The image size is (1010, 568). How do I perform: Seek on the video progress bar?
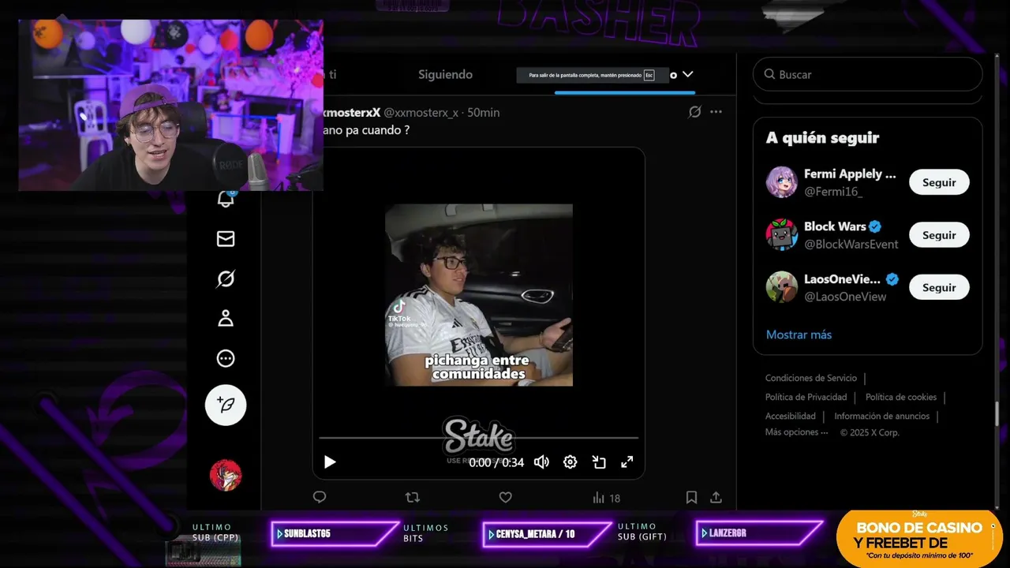pos(478,437)
